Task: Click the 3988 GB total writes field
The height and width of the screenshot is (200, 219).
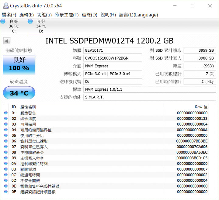Action: click(200, 58)
